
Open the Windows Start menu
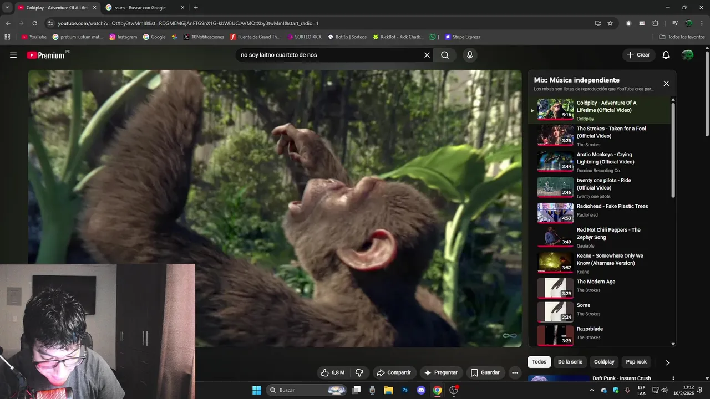pos(257,390)
